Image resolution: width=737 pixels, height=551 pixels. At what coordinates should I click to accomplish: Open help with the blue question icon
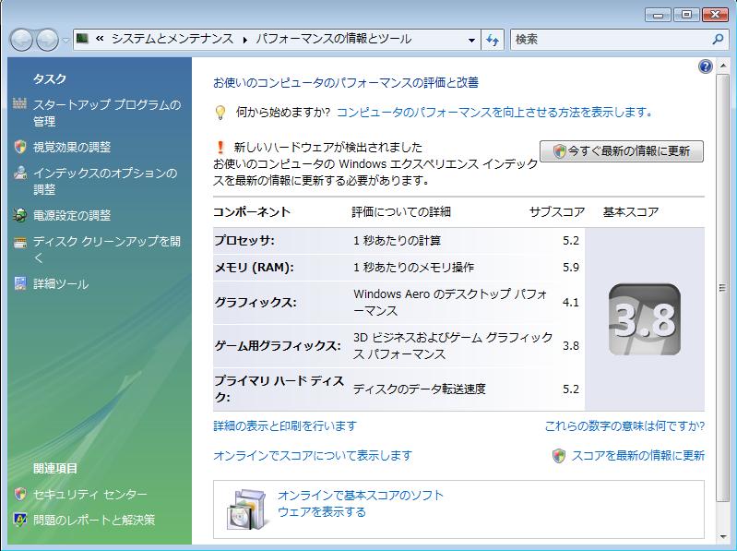(x=706, y=66)
